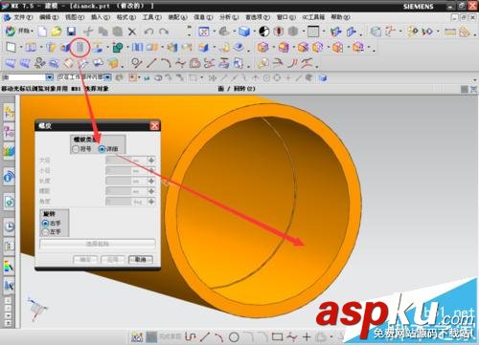Click the Start application button

(x=19, y=32)
